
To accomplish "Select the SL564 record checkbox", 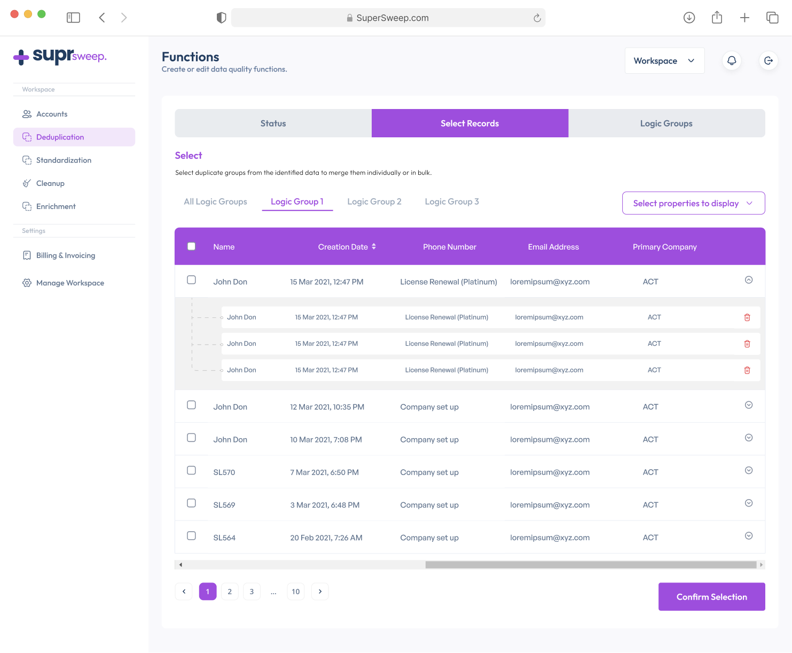I will (191, 536).
